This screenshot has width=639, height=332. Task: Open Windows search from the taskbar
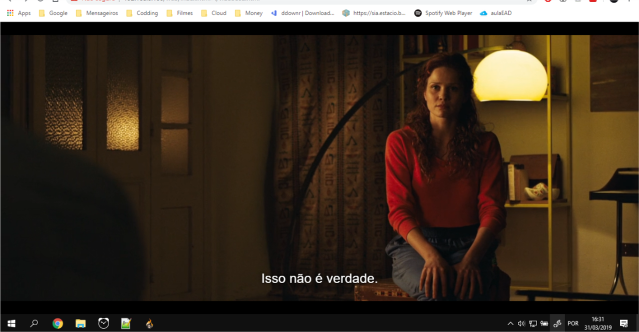34,323
